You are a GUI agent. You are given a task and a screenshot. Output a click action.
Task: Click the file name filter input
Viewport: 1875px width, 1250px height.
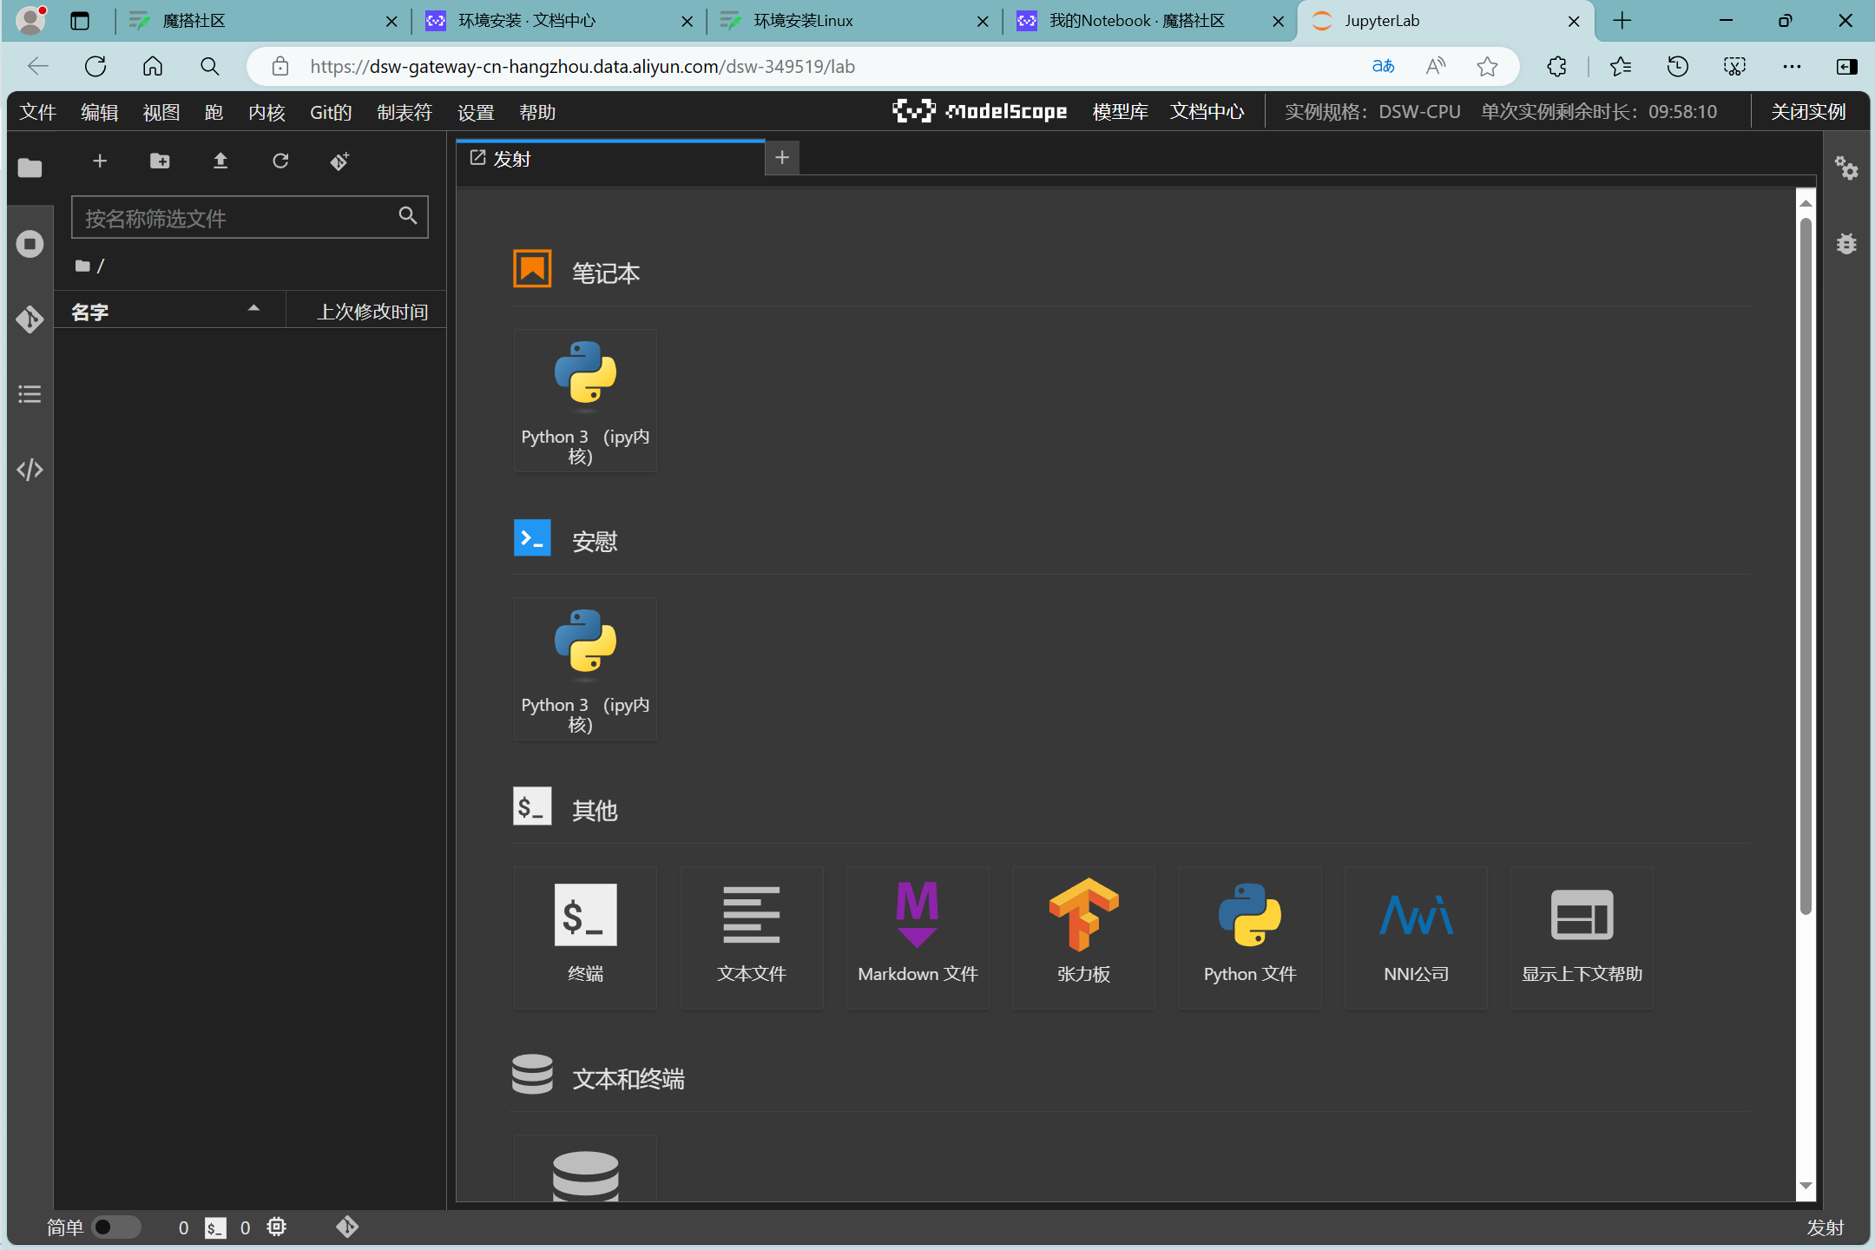[234, 218]
